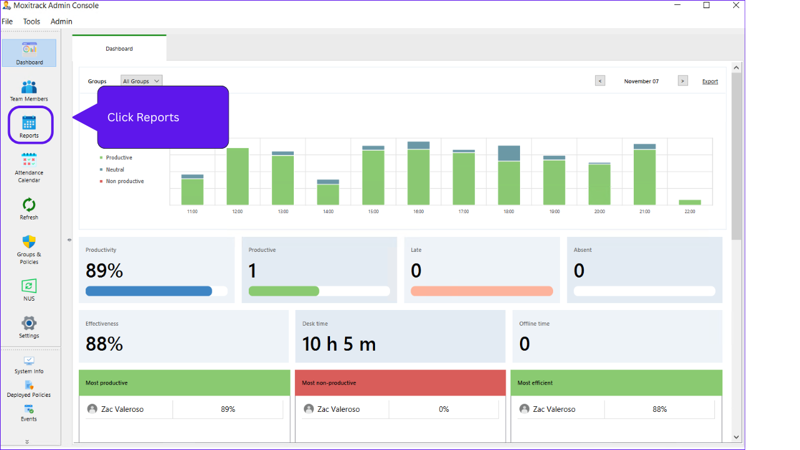Click the vertical scrollbar down arrow

pyautogui.click(x=736, y=437)
